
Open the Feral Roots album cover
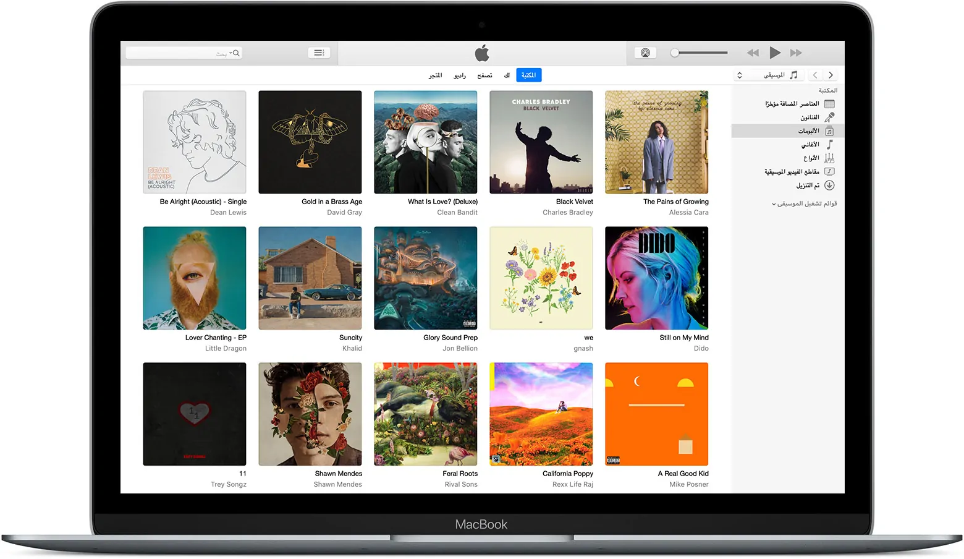(x=426, y=414)
